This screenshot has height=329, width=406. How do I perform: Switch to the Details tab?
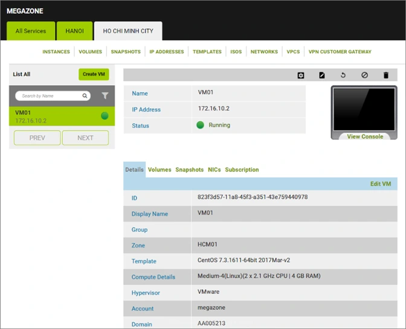click(134, 170)
